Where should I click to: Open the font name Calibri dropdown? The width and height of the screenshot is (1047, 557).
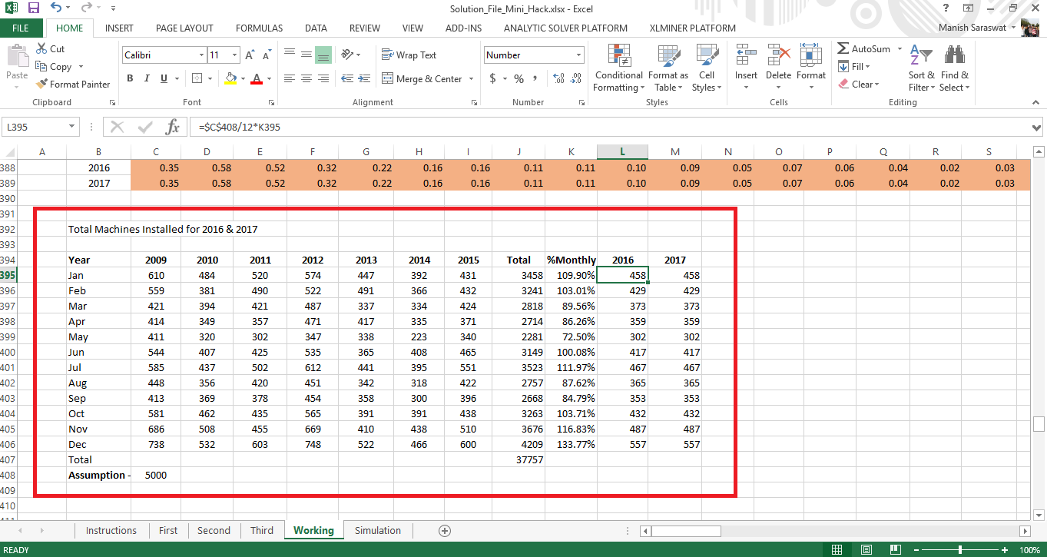tap(201, 55)
